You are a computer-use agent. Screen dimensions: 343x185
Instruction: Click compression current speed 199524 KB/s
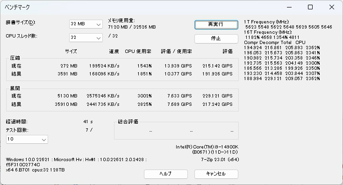click(104, 66)
